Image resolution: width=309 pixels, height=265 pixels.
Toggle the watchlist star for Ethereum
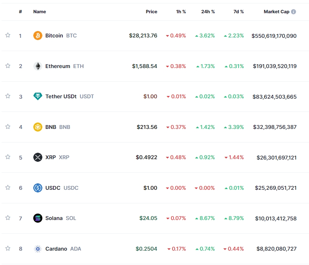coord(8,66)
